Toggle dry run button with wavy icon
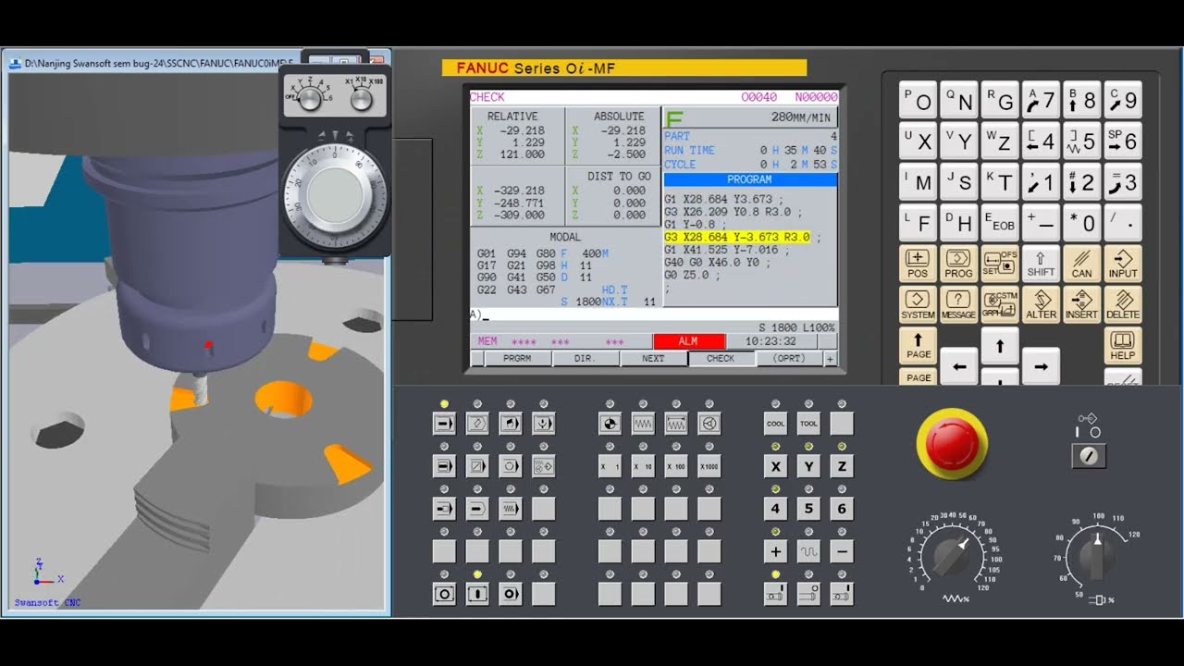This screenshot has width=1184, height=666. pyautogui.click(x=511, y=509)
